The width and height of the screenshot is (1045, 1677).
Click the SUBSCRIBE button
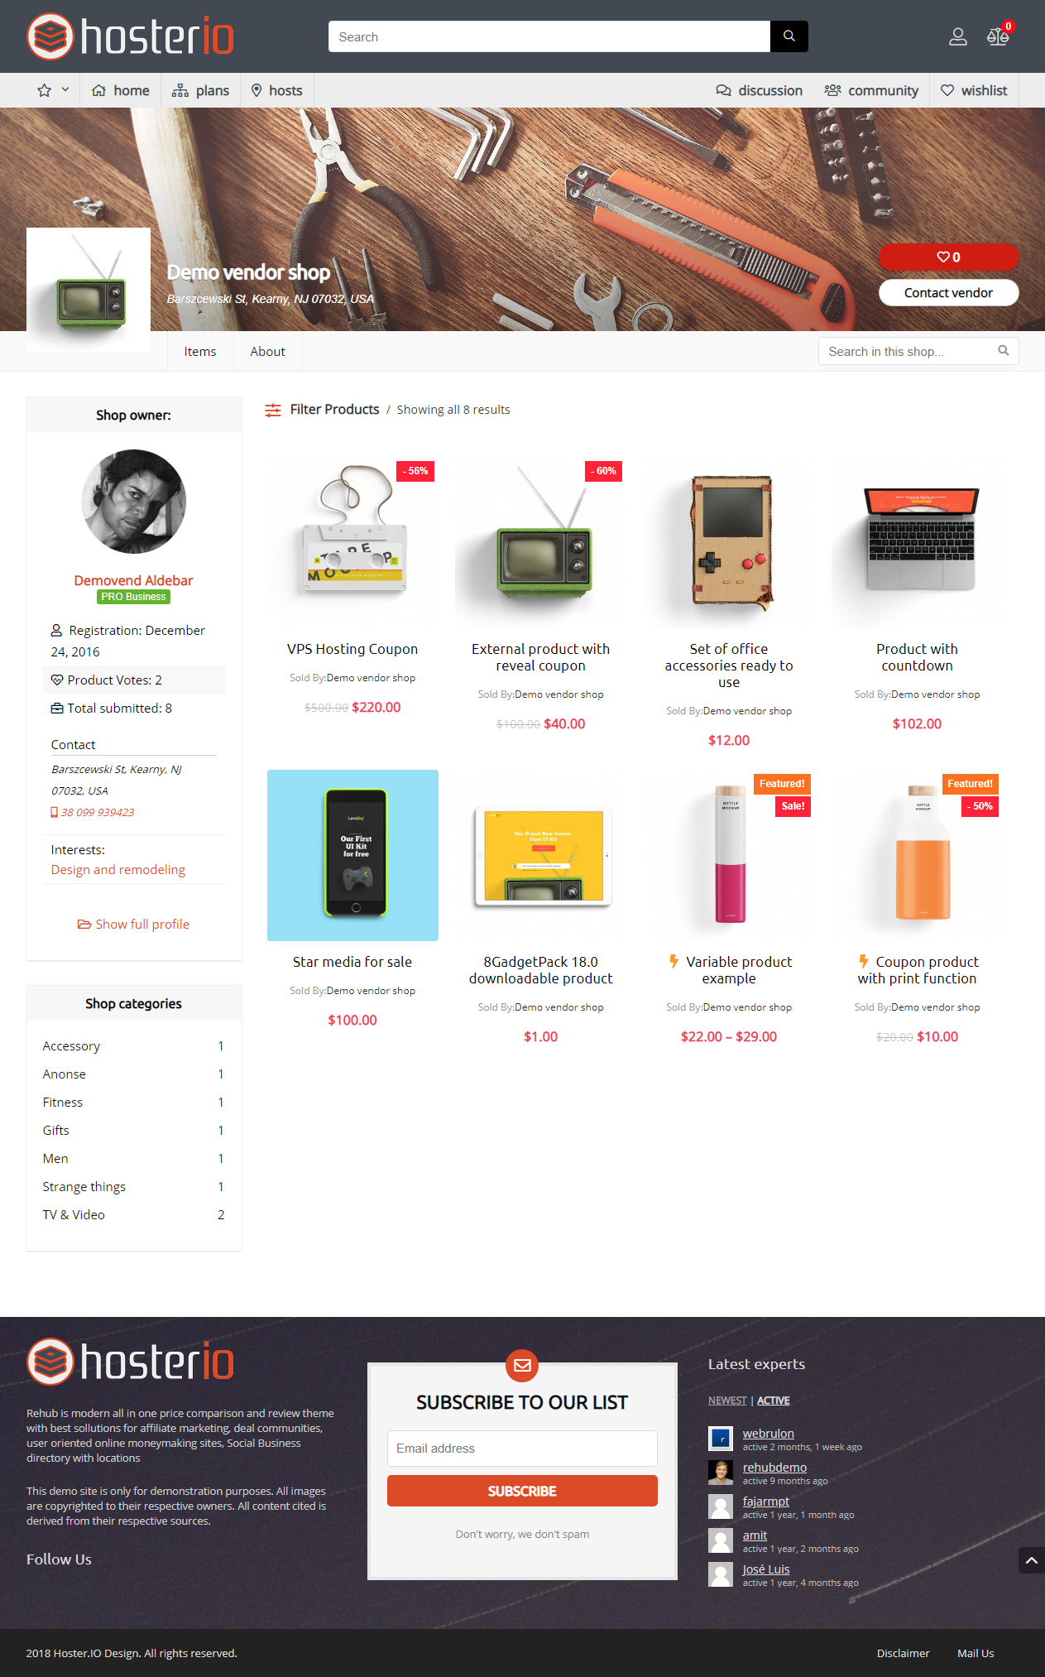522,1491
